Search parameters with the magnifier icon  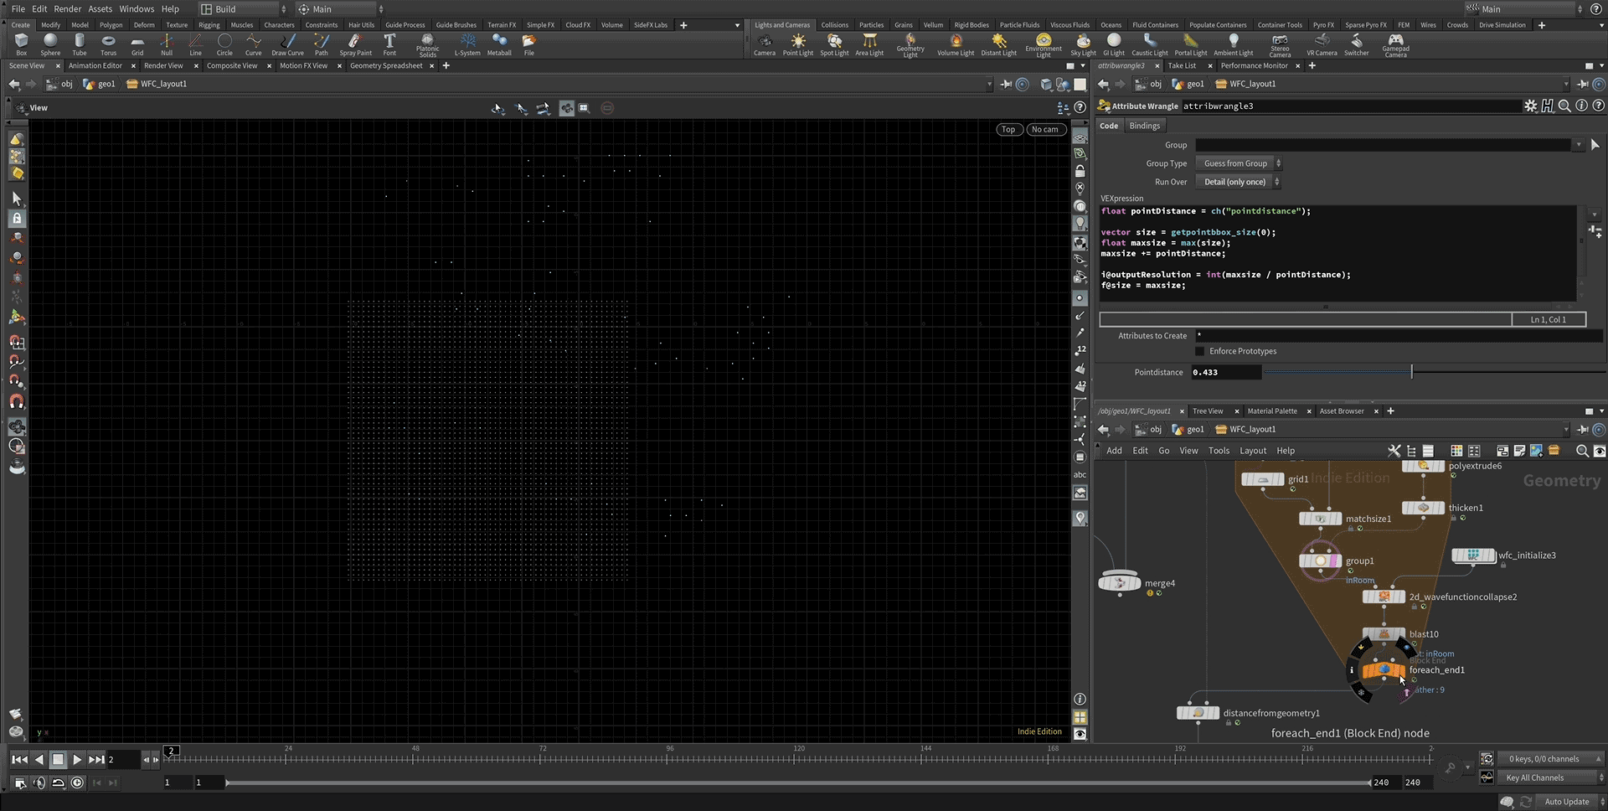click(x=1564, y=106)
